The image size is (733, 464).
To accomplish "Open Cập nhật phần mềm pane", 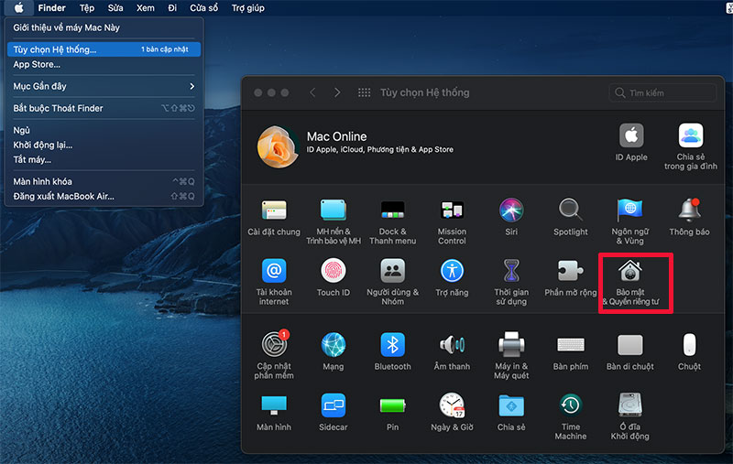I will pos(274,355).
